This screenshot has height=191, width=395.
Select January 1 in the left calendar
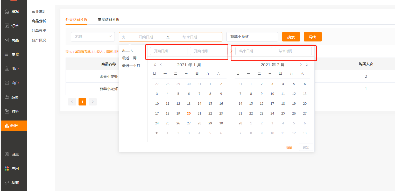click(x=210, y=84)
